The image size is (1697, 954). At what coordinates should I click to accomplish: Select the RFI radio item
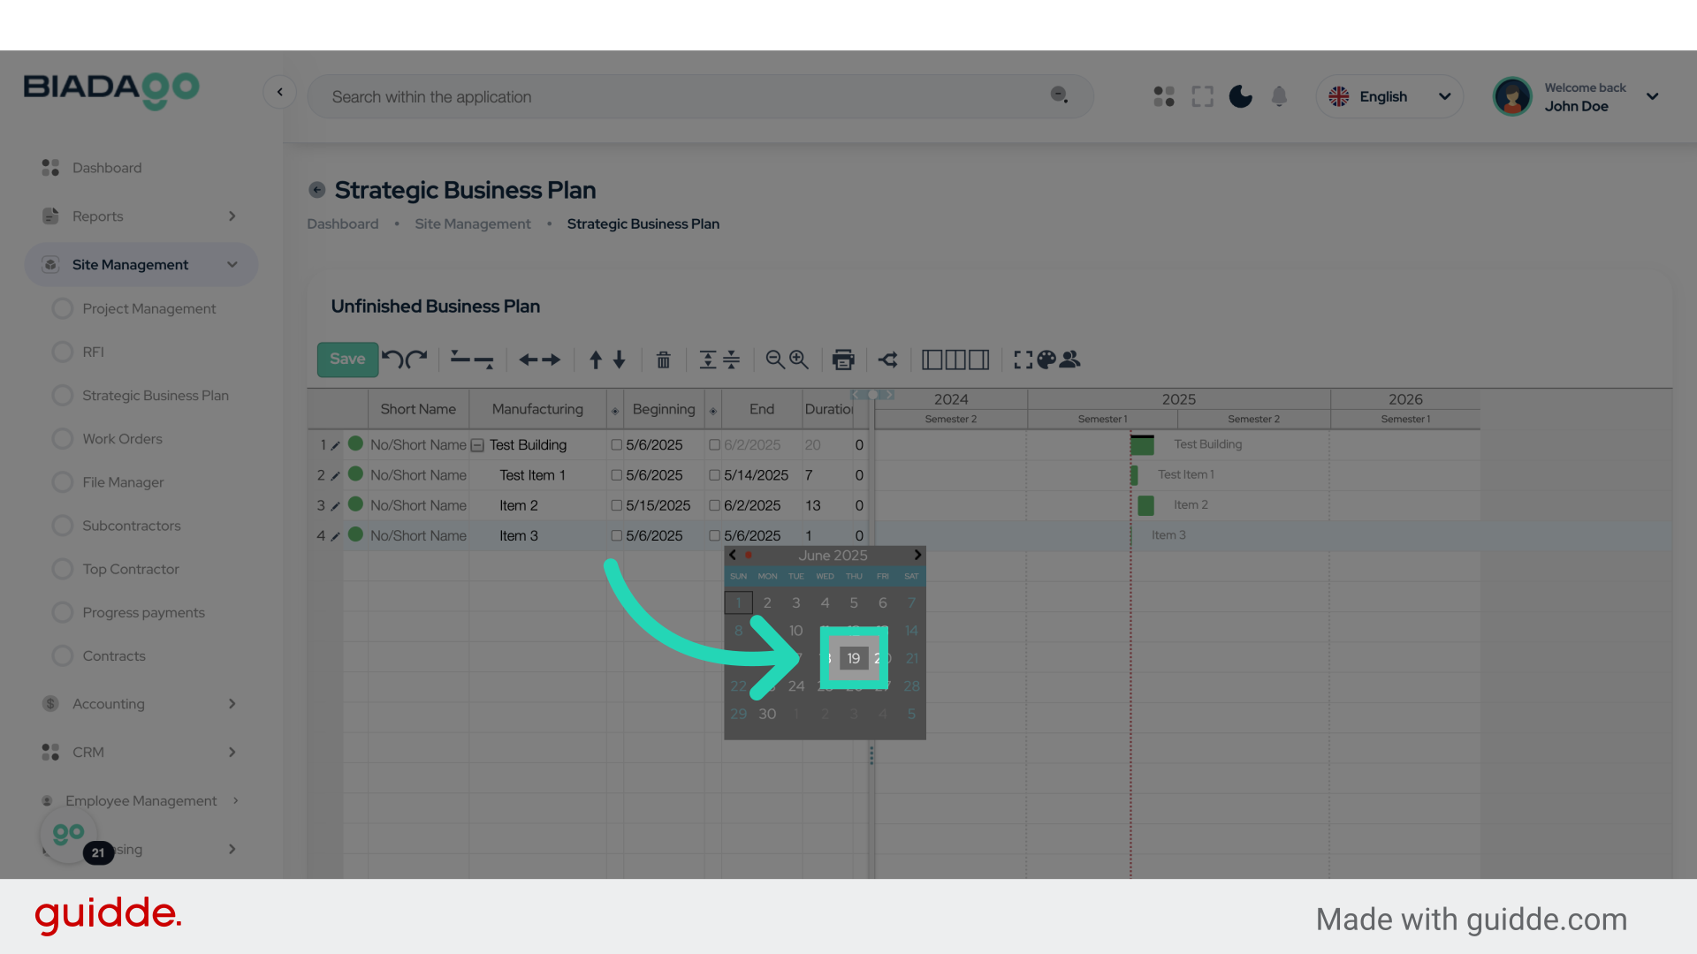(62, 352)
